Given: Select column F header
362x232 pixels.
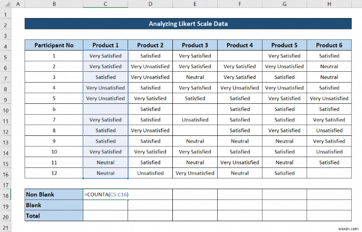Looking at the screenshot, I should [240, 4].
